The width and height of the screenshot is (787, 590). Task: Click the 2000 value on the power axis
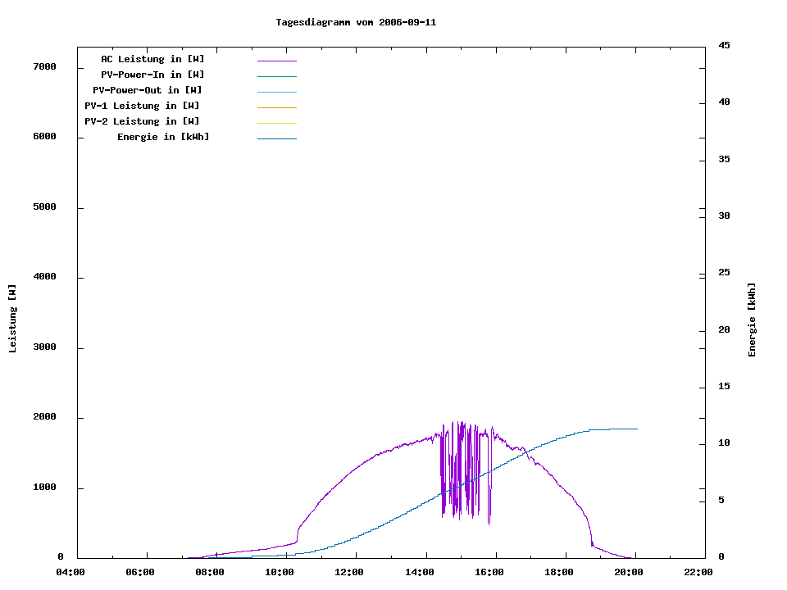coord(43,417)
